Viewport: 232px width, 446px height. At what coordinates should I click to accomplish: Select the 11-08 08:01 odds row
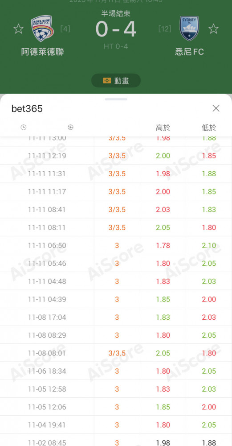pyautogui.click(x=116, y=353)
